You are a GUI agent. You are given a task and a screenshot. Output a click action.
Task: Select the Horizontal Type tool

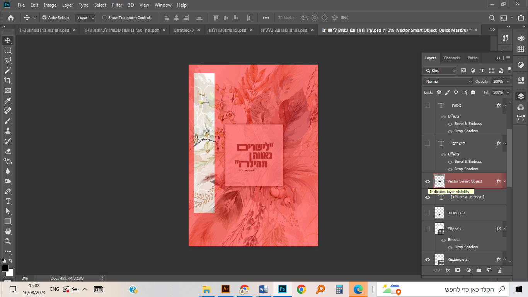[8, 201]
